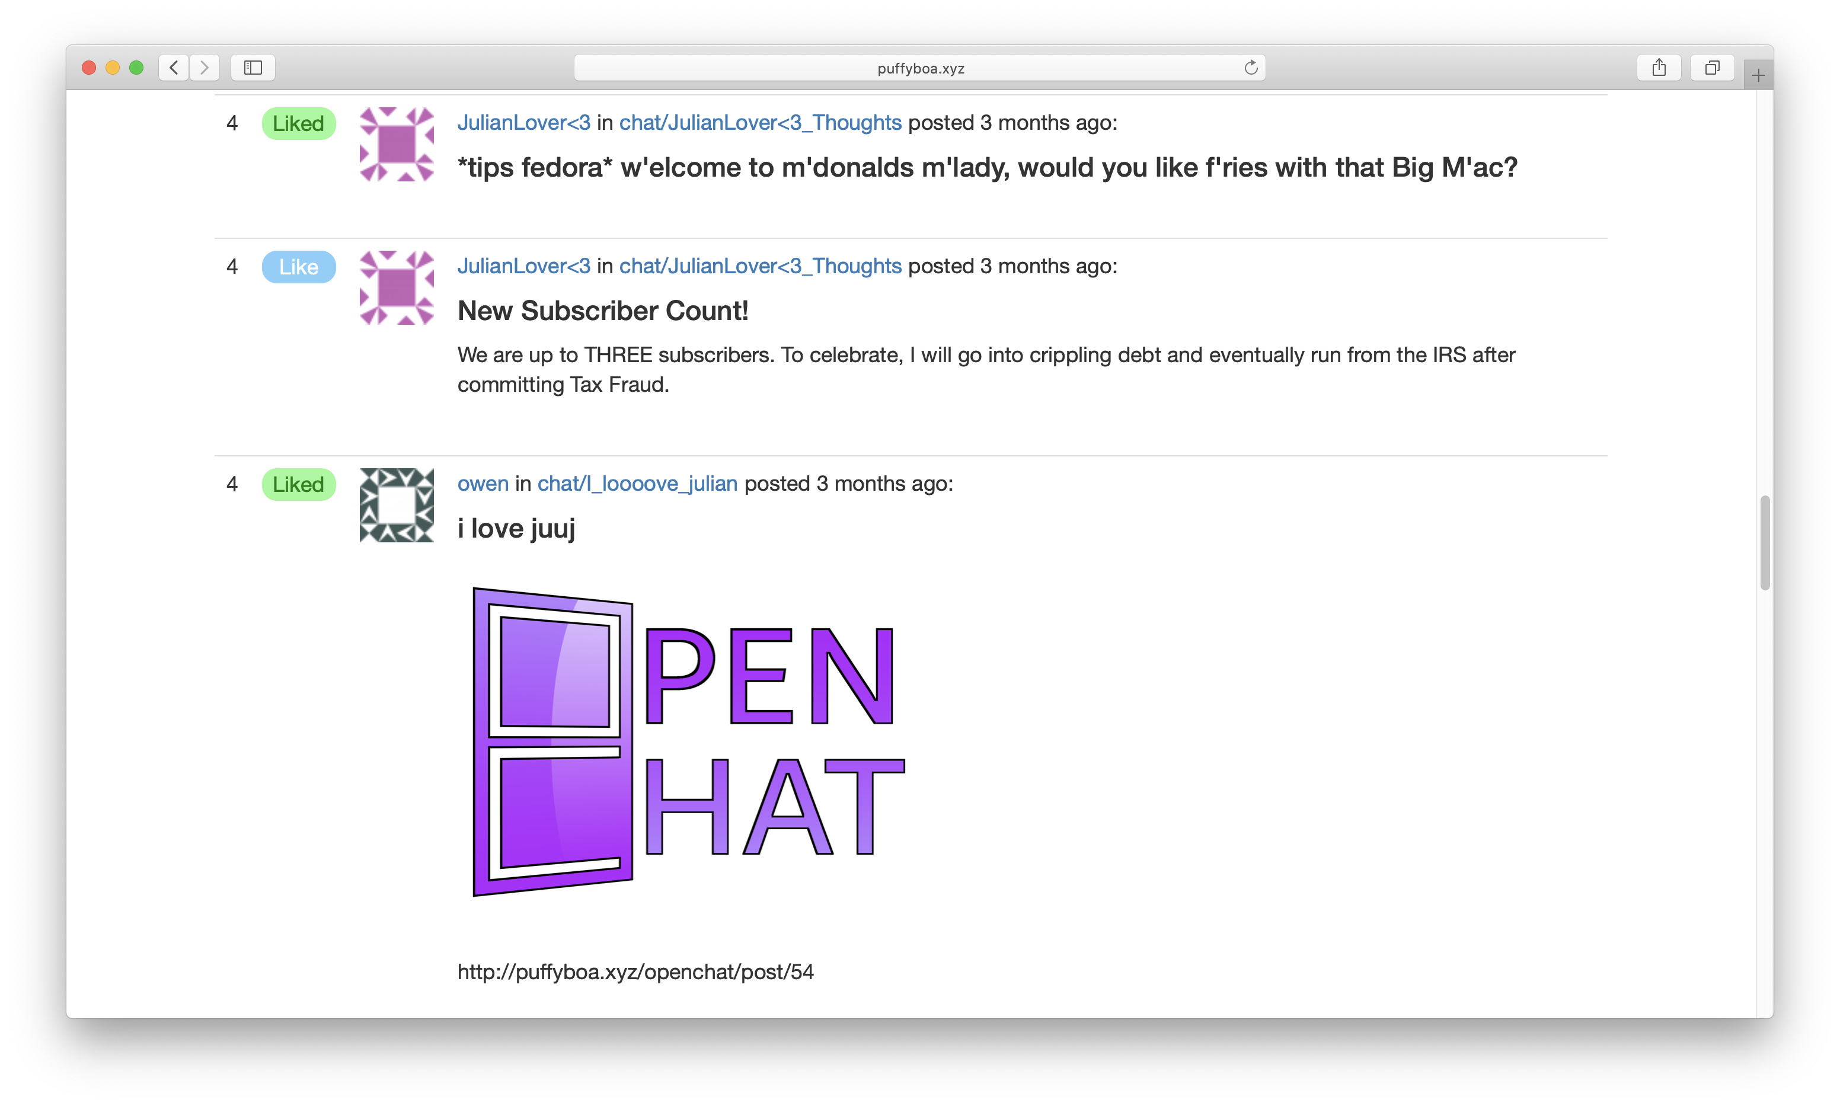Viewport: 1840px width, 1106px height.
Task: Click the OpenChat logo image
Action: [x=689, y=741]
